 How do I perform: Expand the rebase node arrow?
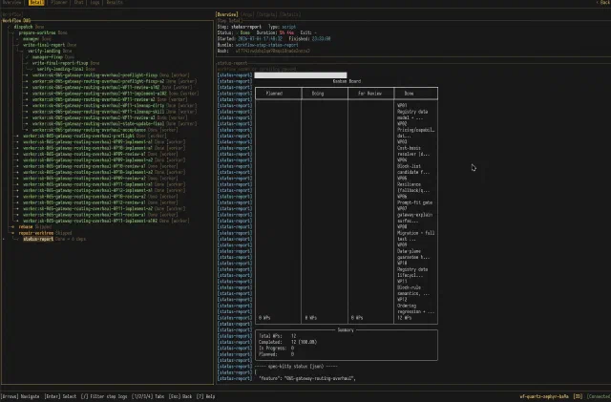coord(12,227)
